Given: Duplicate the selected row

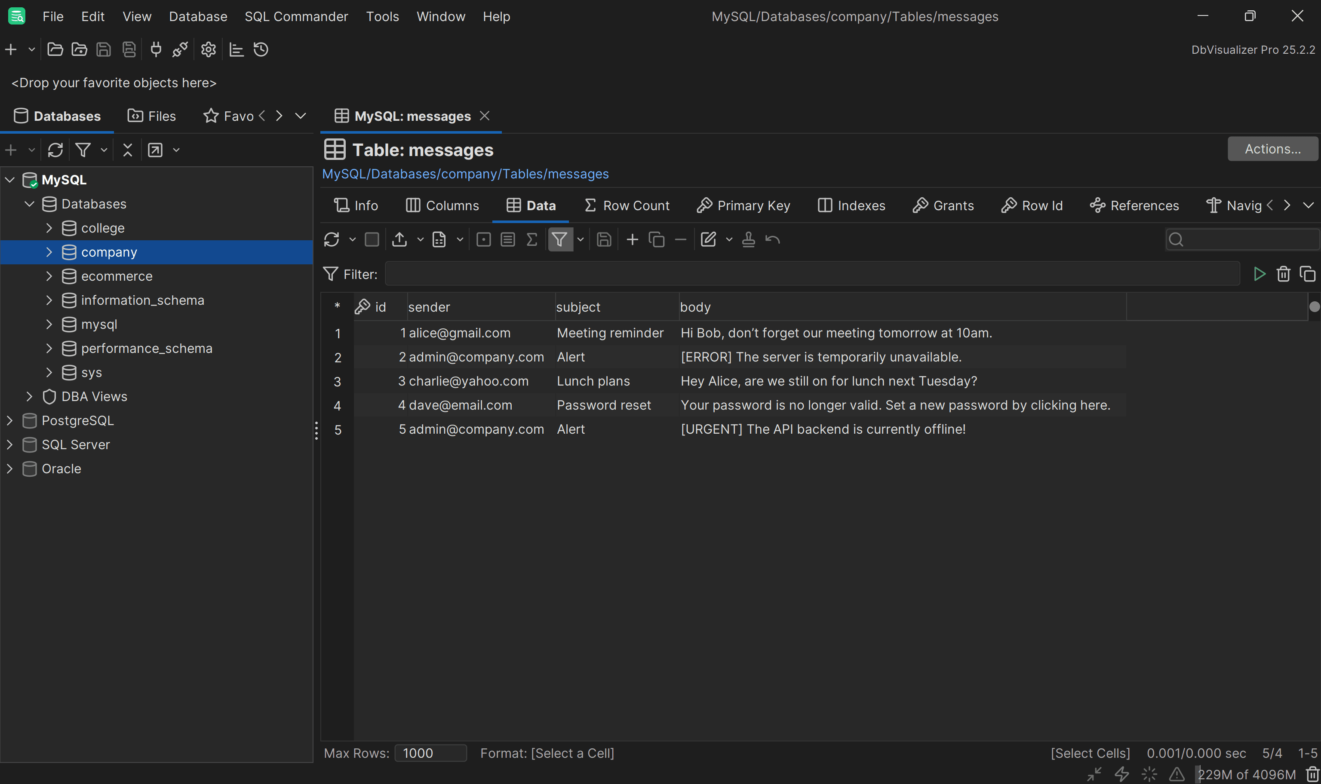Looking at the screenshot, I should click(656, 239).
